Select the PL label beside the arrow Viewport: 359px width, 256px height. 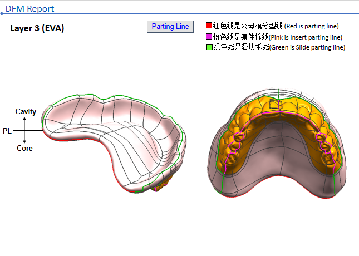(x=7, y=130)
